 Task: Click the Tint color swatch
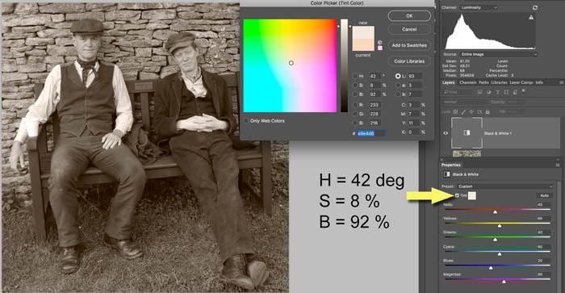(x=472, y=195)
